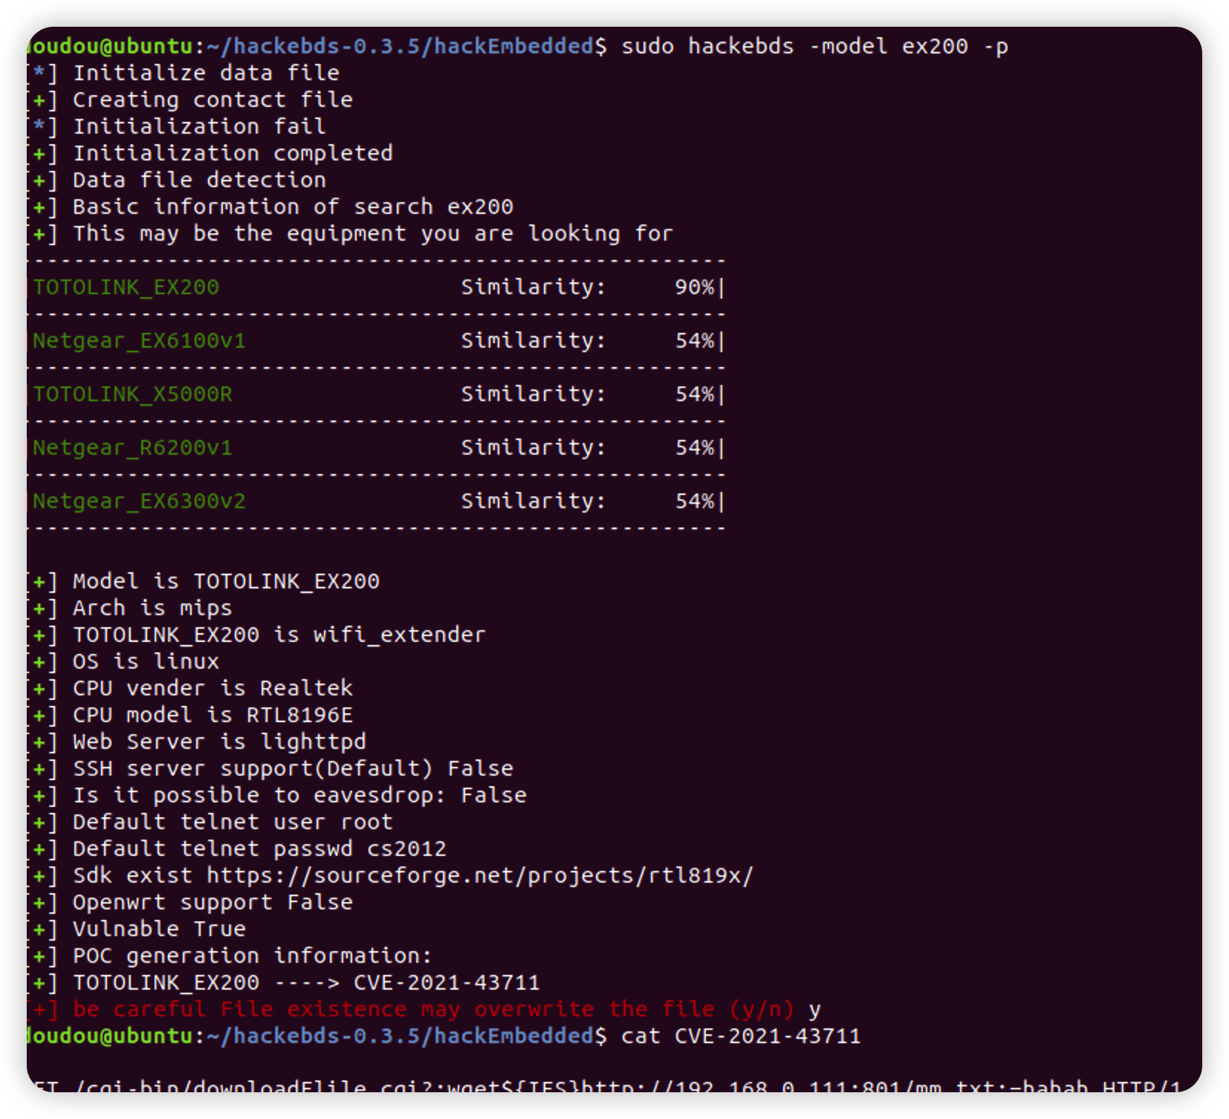
Task: Click 'Is it possible to eavesdrop' line
Action: click(299, 795)
